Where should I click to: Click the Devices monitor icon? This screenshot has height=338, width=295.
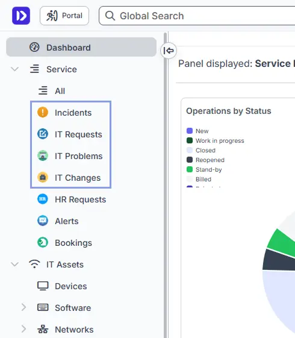coord(43,286)
